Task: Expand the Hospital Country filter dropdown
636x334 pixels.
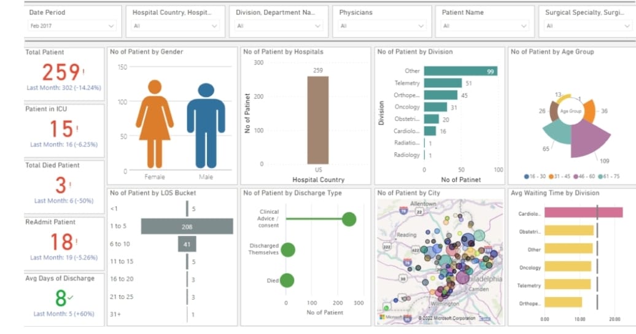Action: pos(175,26)
